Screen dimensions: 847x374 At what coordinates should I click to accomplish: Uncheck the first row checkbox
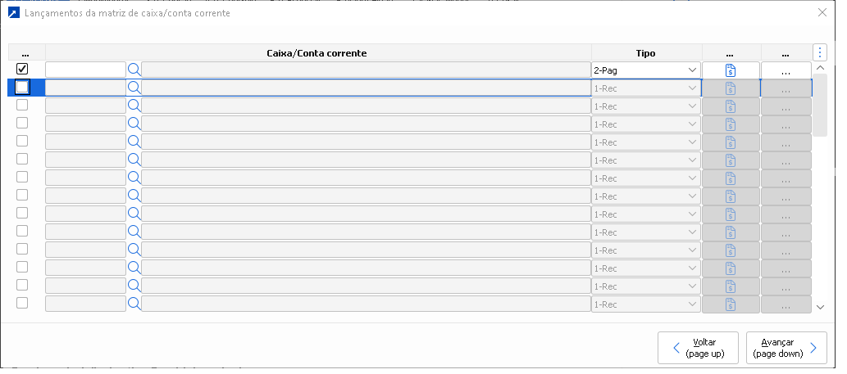point(22,70)
